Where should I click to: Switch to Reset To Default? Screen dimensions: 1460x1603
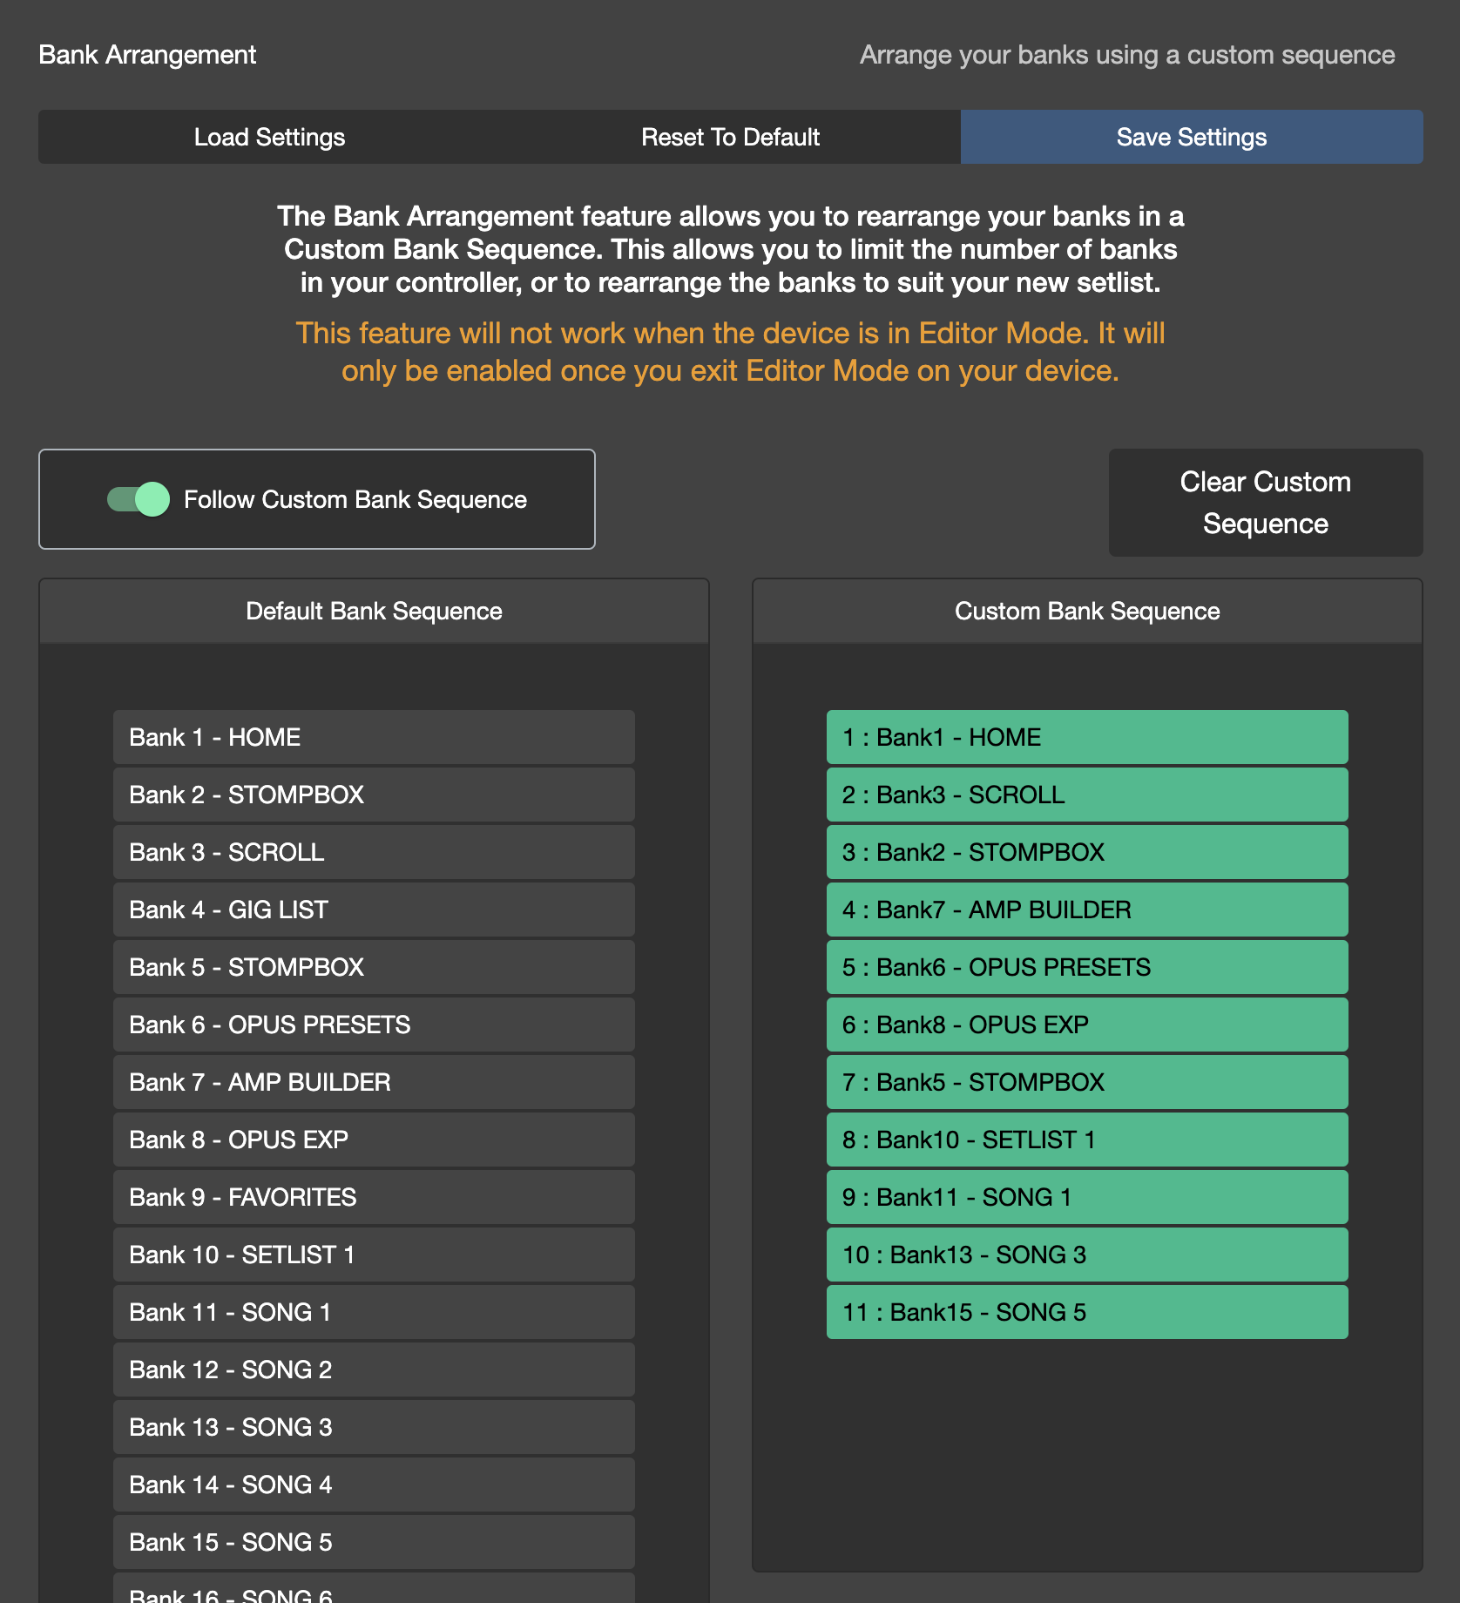coord(730,137)
